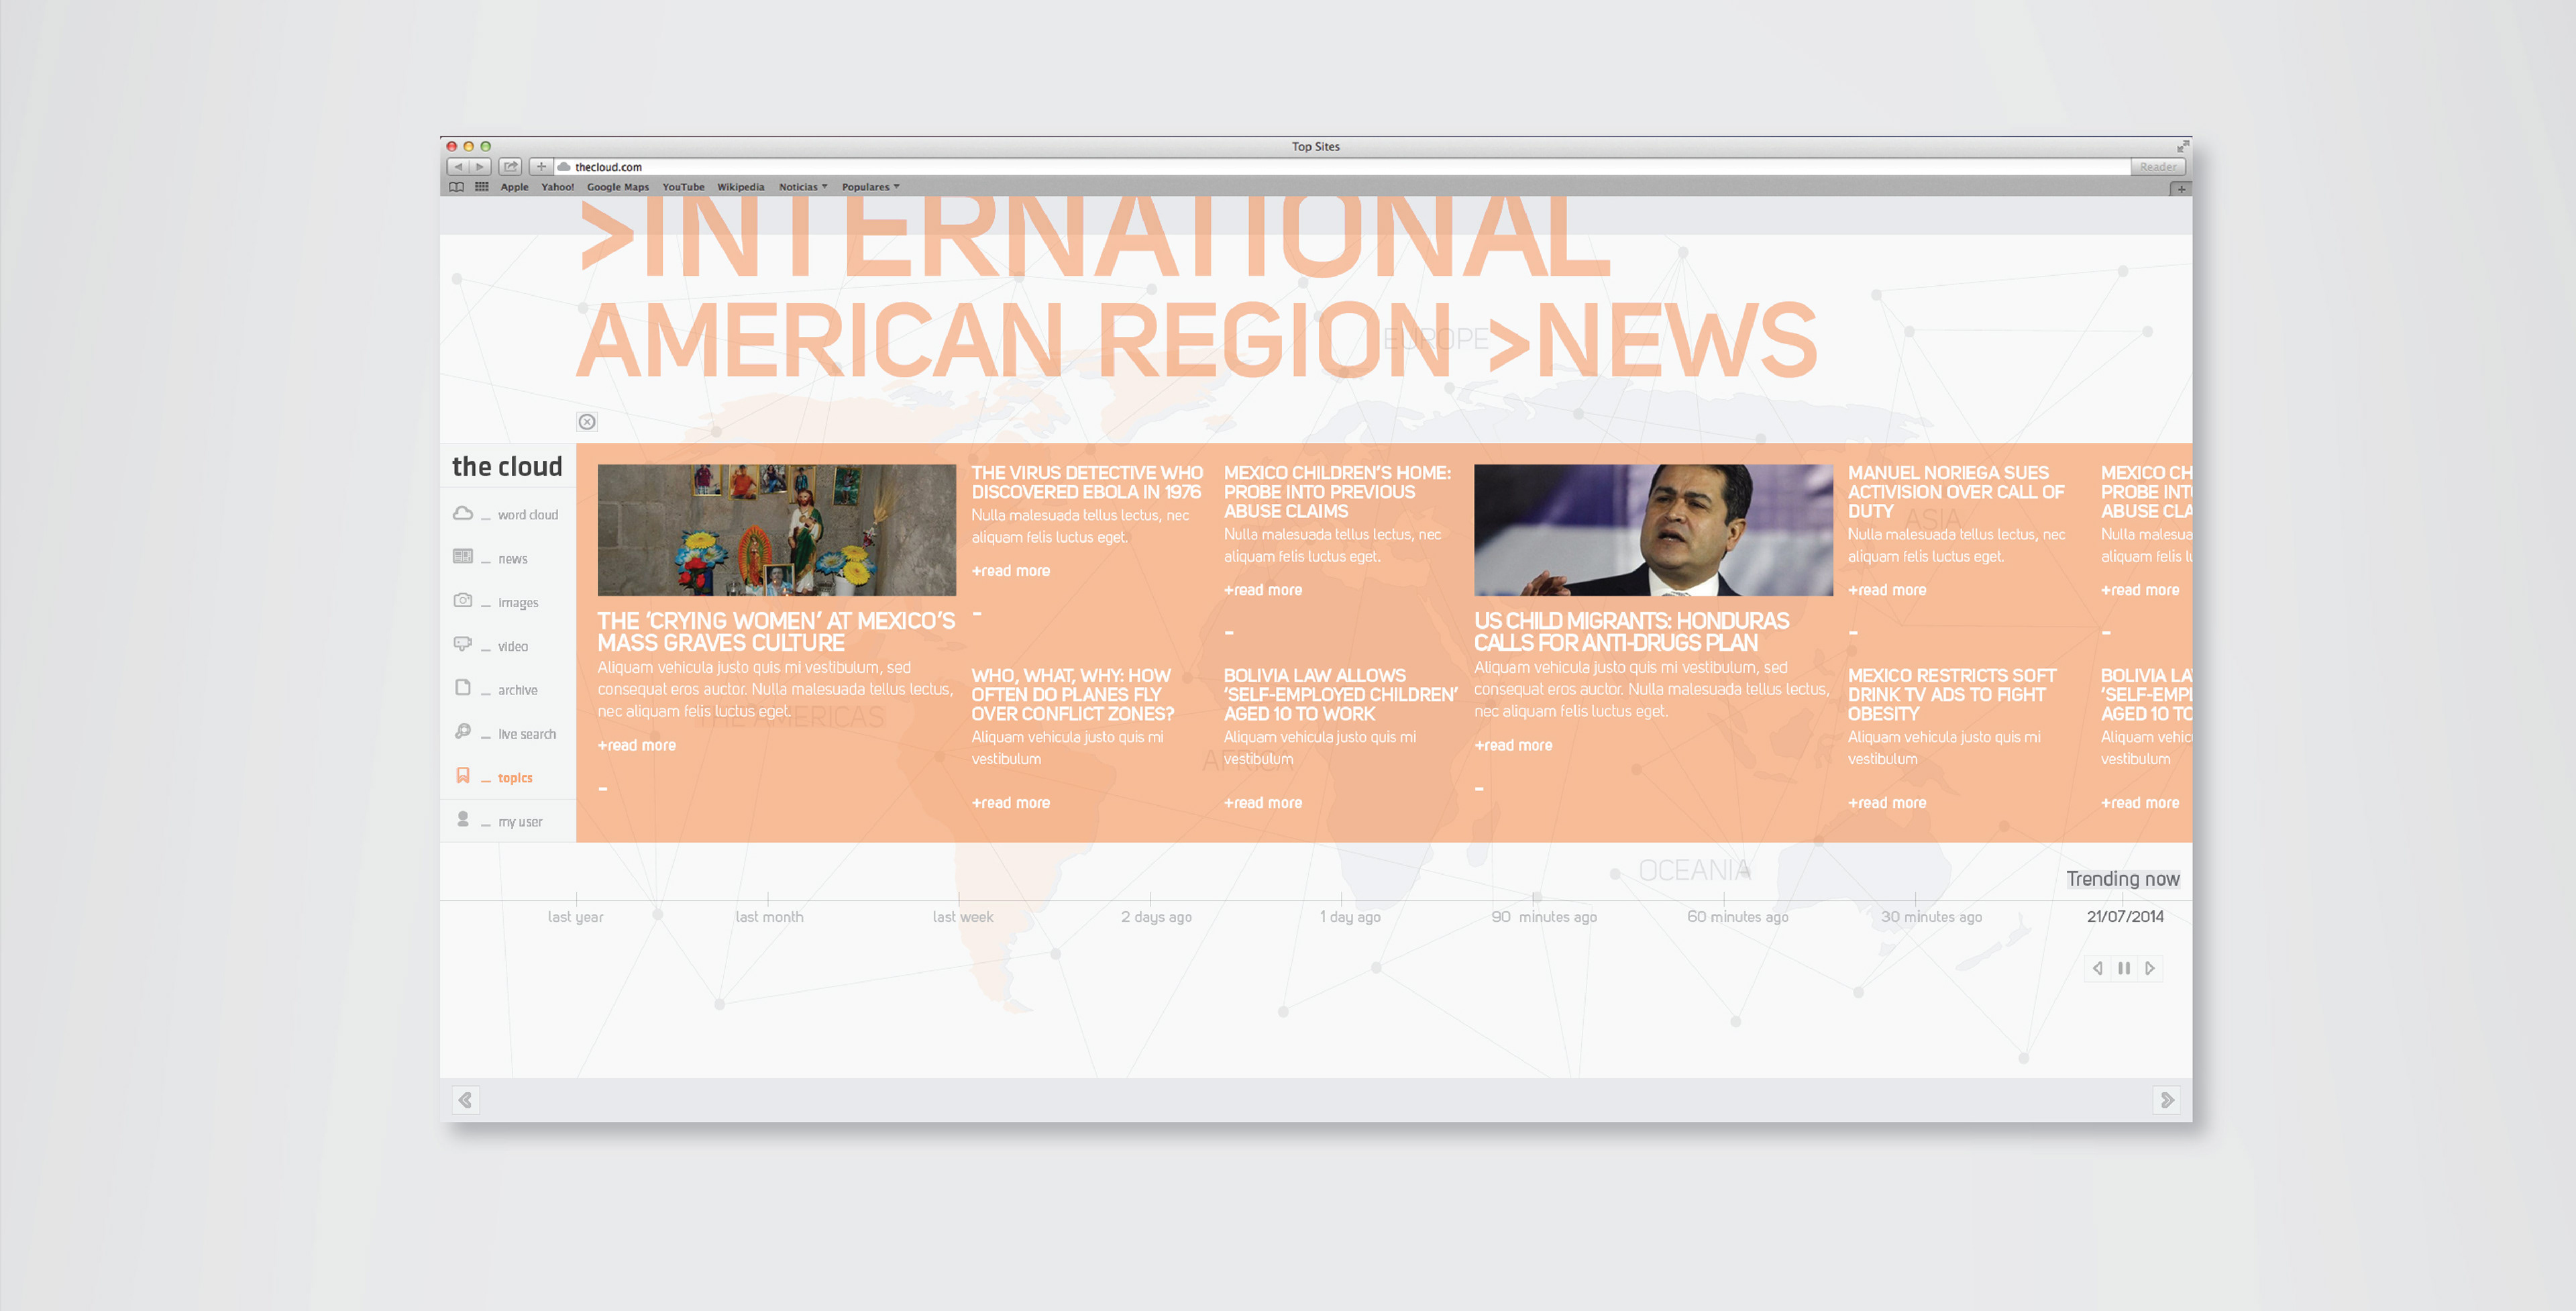The image size is (2576, 1311).
Task: Click the browser back arrow button
Action: click(x=458, y=167)
